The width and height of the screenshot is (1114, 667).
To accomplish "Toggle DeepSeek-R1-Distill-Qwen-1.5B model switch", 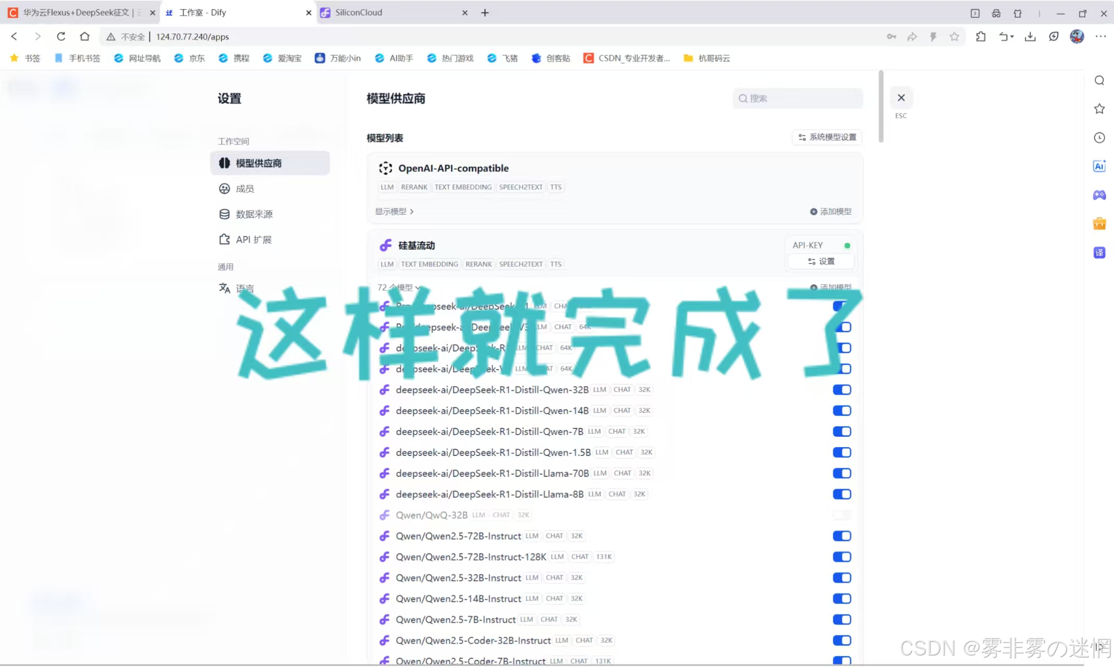I will (x=842, y=452).
